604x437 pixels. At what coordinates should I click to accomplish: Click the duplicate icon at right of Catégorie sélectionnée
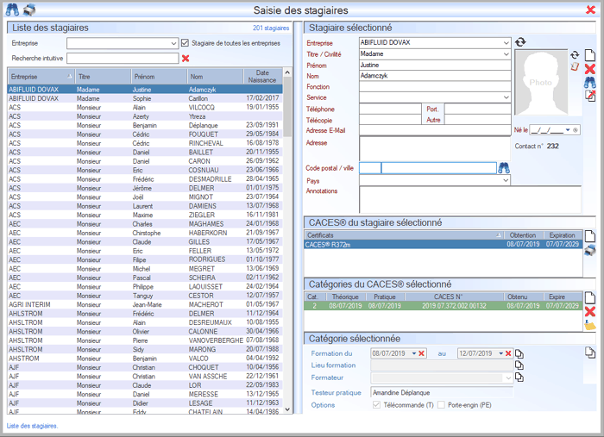(x=590, y=353)
